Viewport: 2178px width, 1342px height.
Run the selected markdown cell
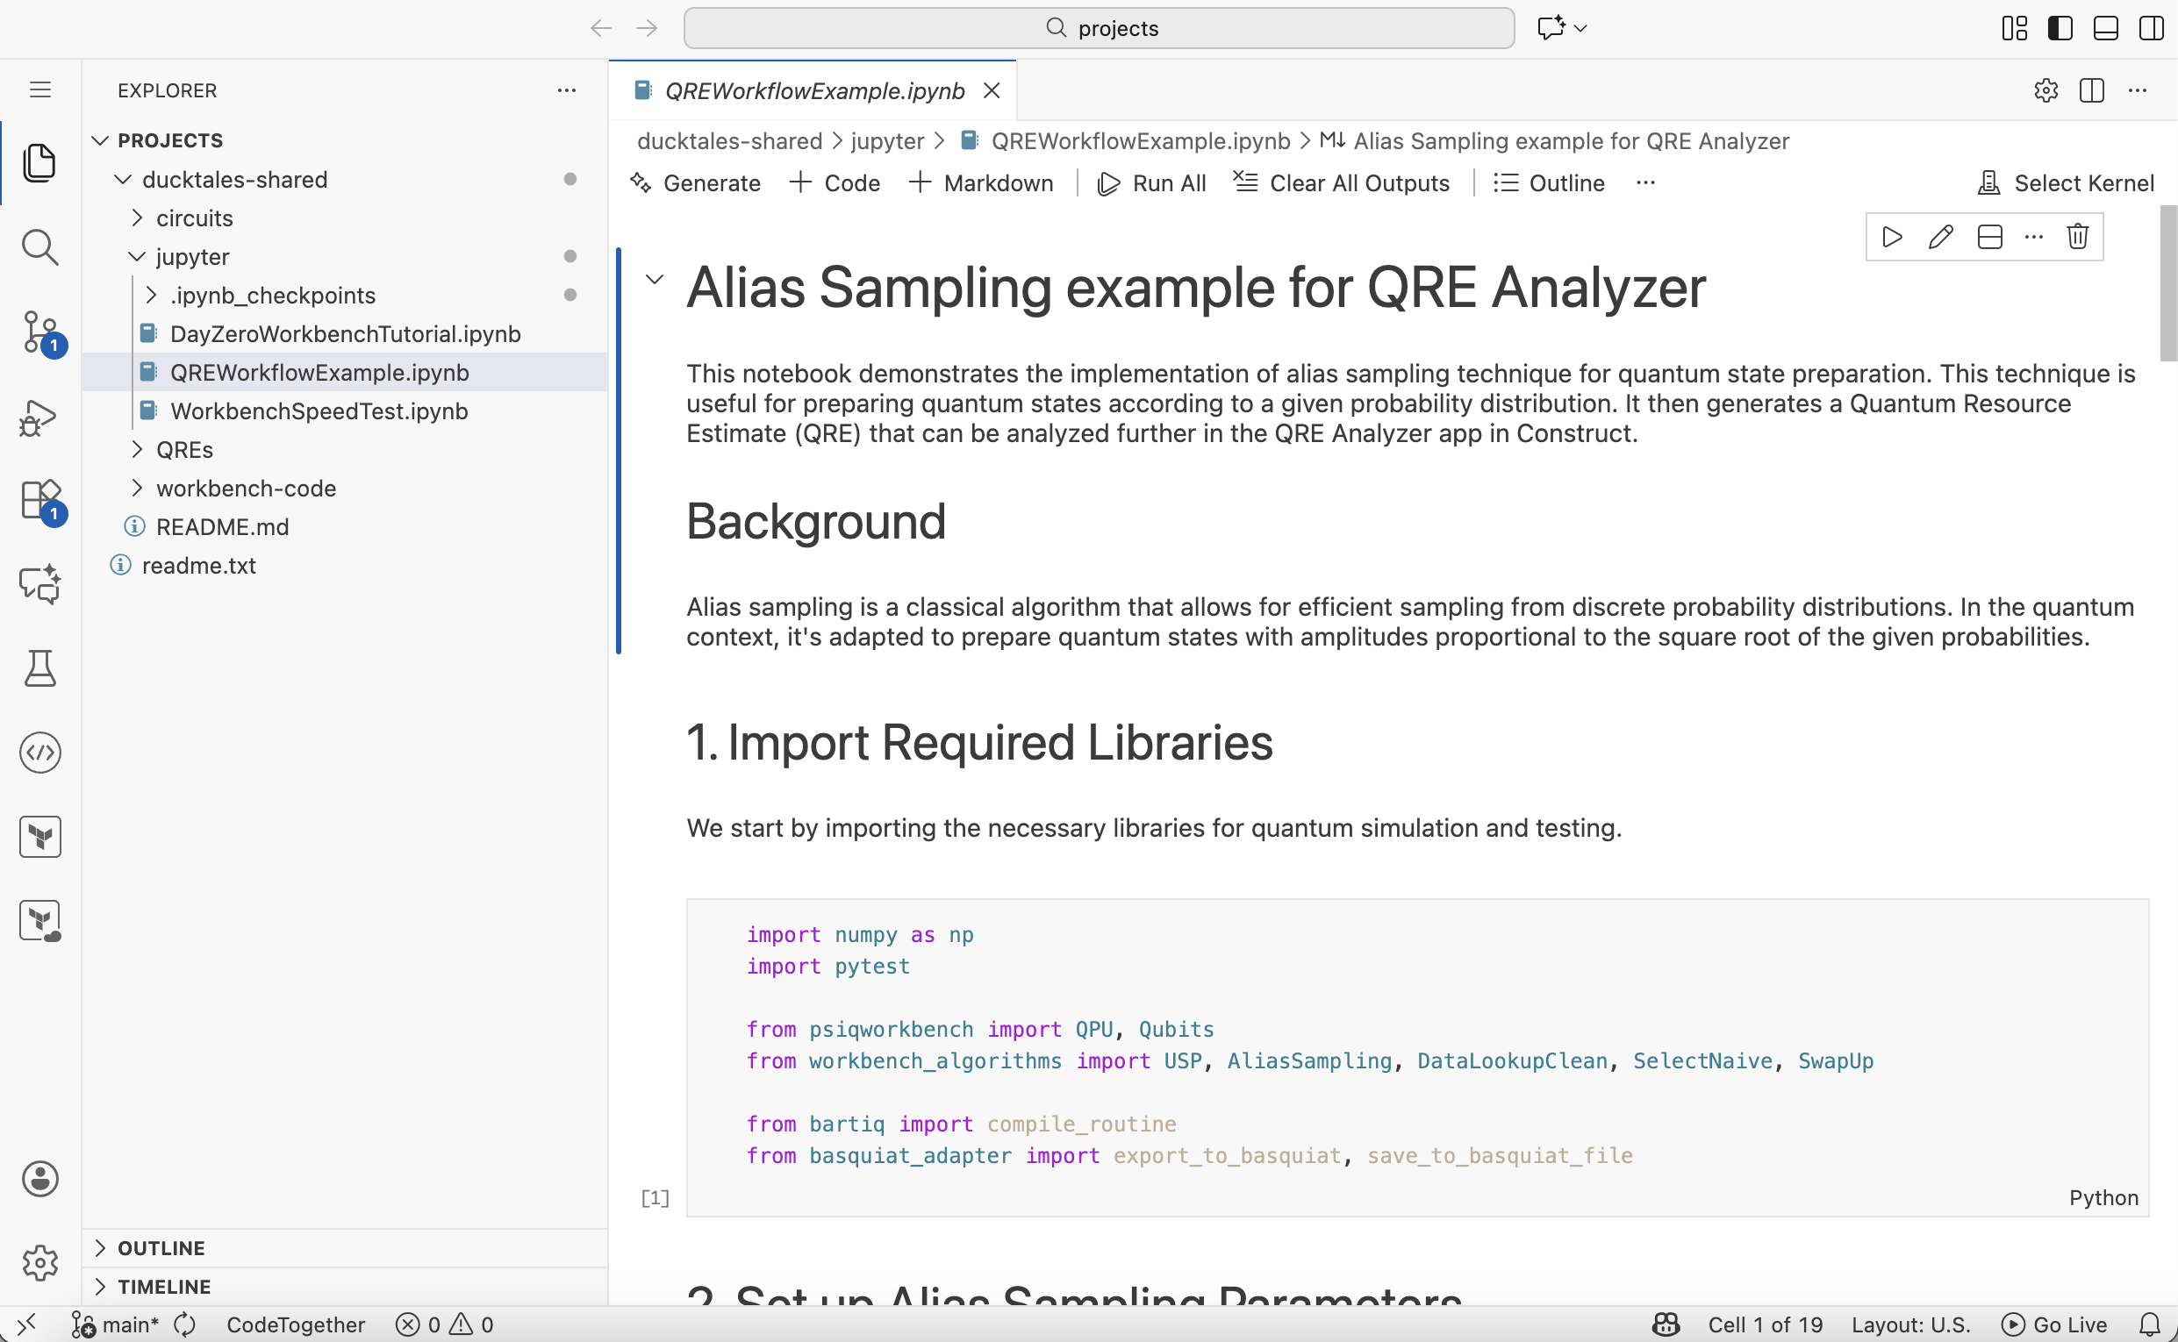[x=1892, y=237]
